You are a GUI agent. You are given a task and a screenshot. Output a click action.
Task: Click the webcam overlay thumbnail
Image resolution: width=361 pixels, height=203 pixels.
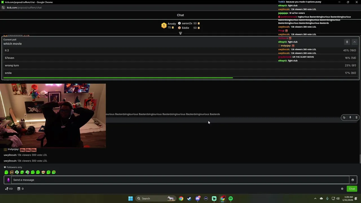coord(53,116)
